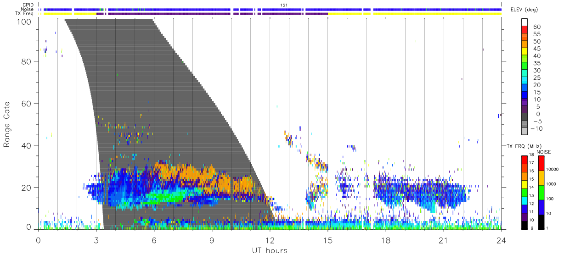Click the ELEV color bar label "−10"
This screenshot has height=260, width=564.
[536, 128]
